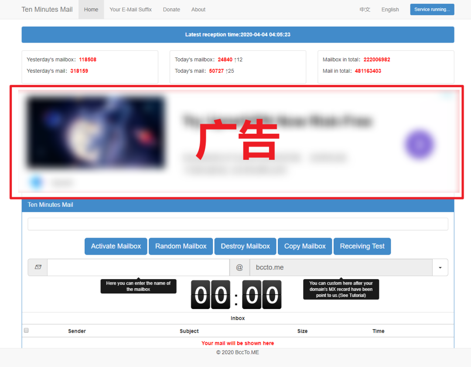Screen dimensions: 471x367
Task: Click the Size column header
Action: [x=302, y=331]
